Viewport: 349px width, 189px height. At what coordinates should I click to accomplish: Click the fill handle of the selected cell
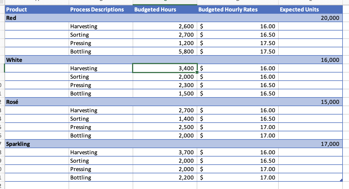(x=197, y=72)
